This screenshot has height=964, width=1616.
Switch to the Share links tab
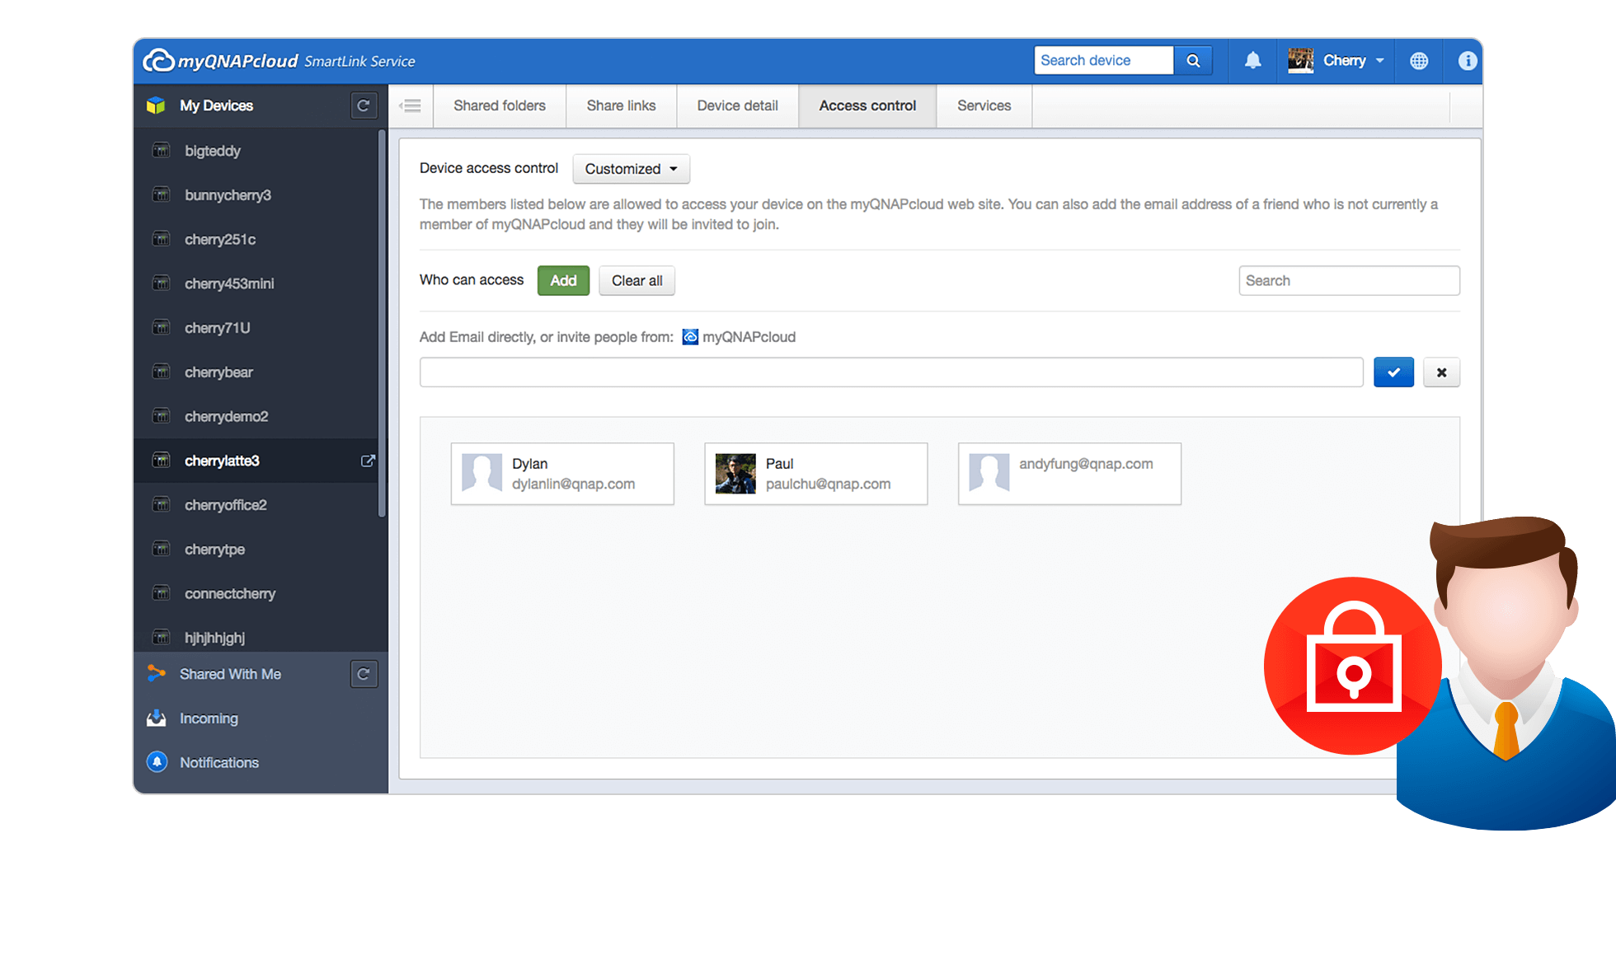point(621,105)
